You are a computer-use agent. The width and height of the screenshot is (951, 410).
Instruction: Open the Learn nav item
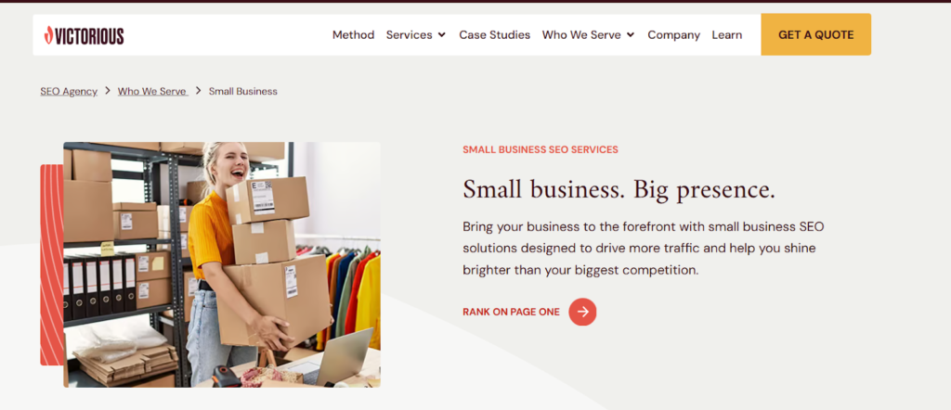click(x=726, y=35)
